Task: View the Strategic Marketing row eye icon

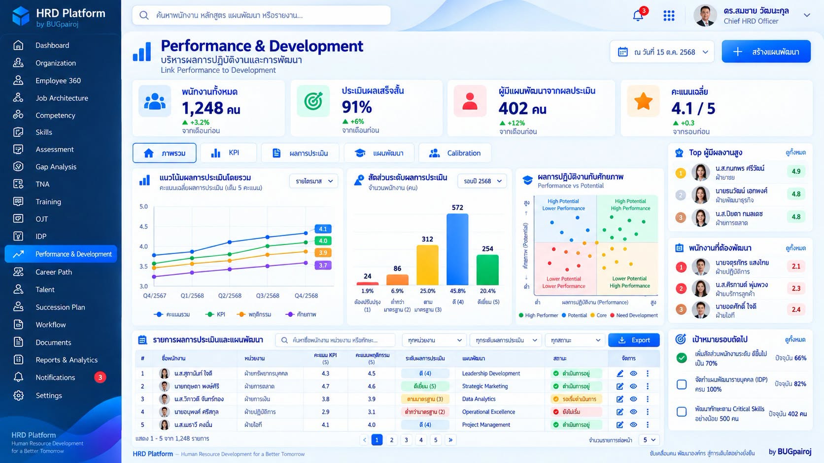Action: pos(634,386)
